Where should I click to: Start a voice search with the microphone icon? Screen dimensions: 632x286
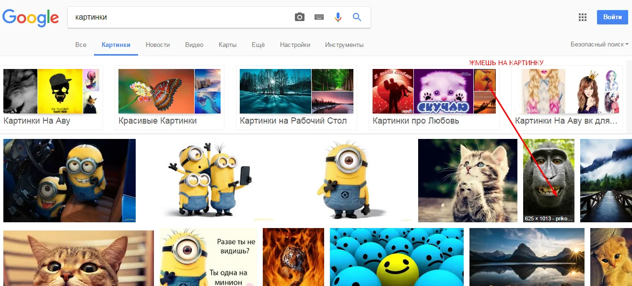[x=338, y=16]
